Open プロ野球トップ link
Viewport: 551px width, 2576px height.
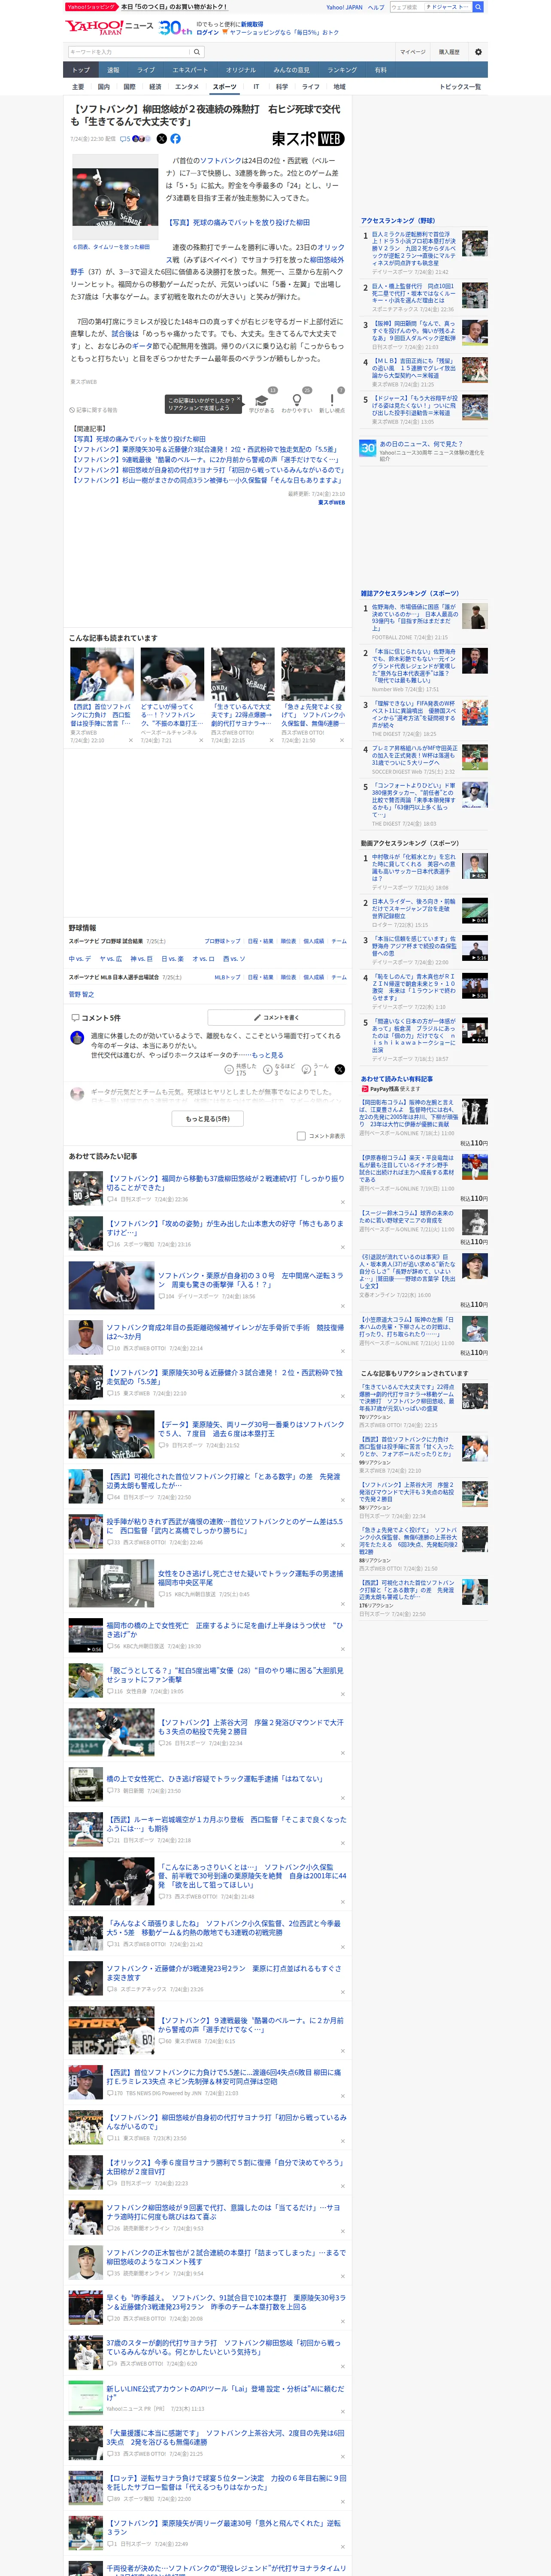[x=222, y=941]
